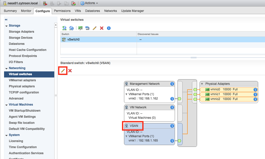
Task: Open I/O Filters page
Action: pos(16,62)
